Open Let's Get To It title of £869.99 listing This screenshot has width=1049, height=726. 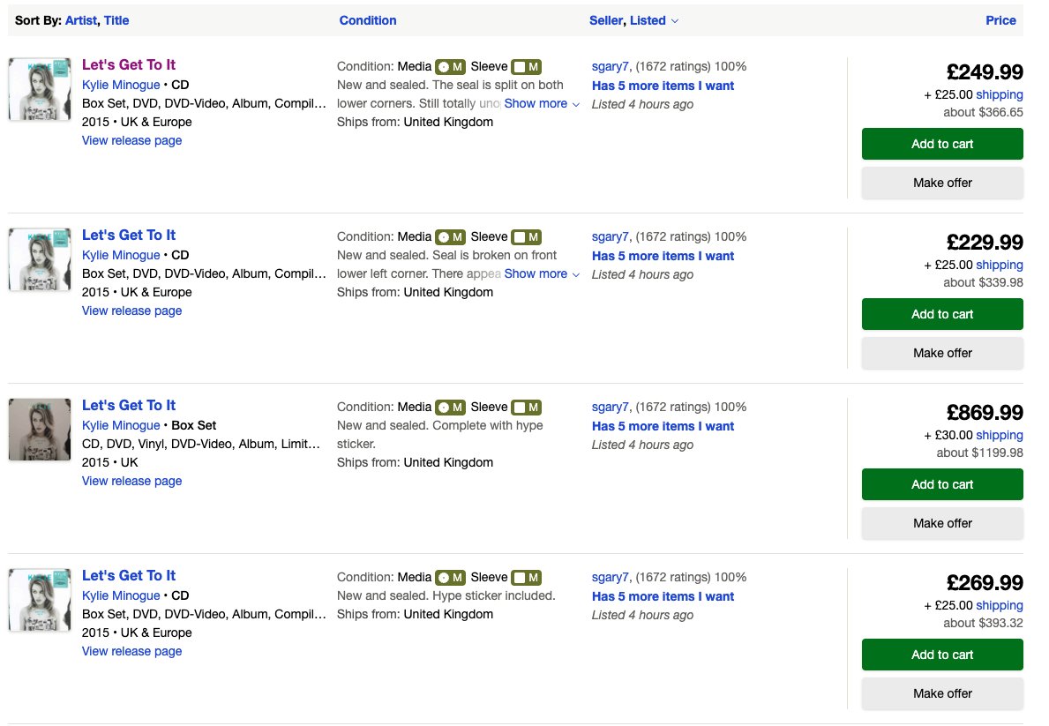tap(129, 405)
